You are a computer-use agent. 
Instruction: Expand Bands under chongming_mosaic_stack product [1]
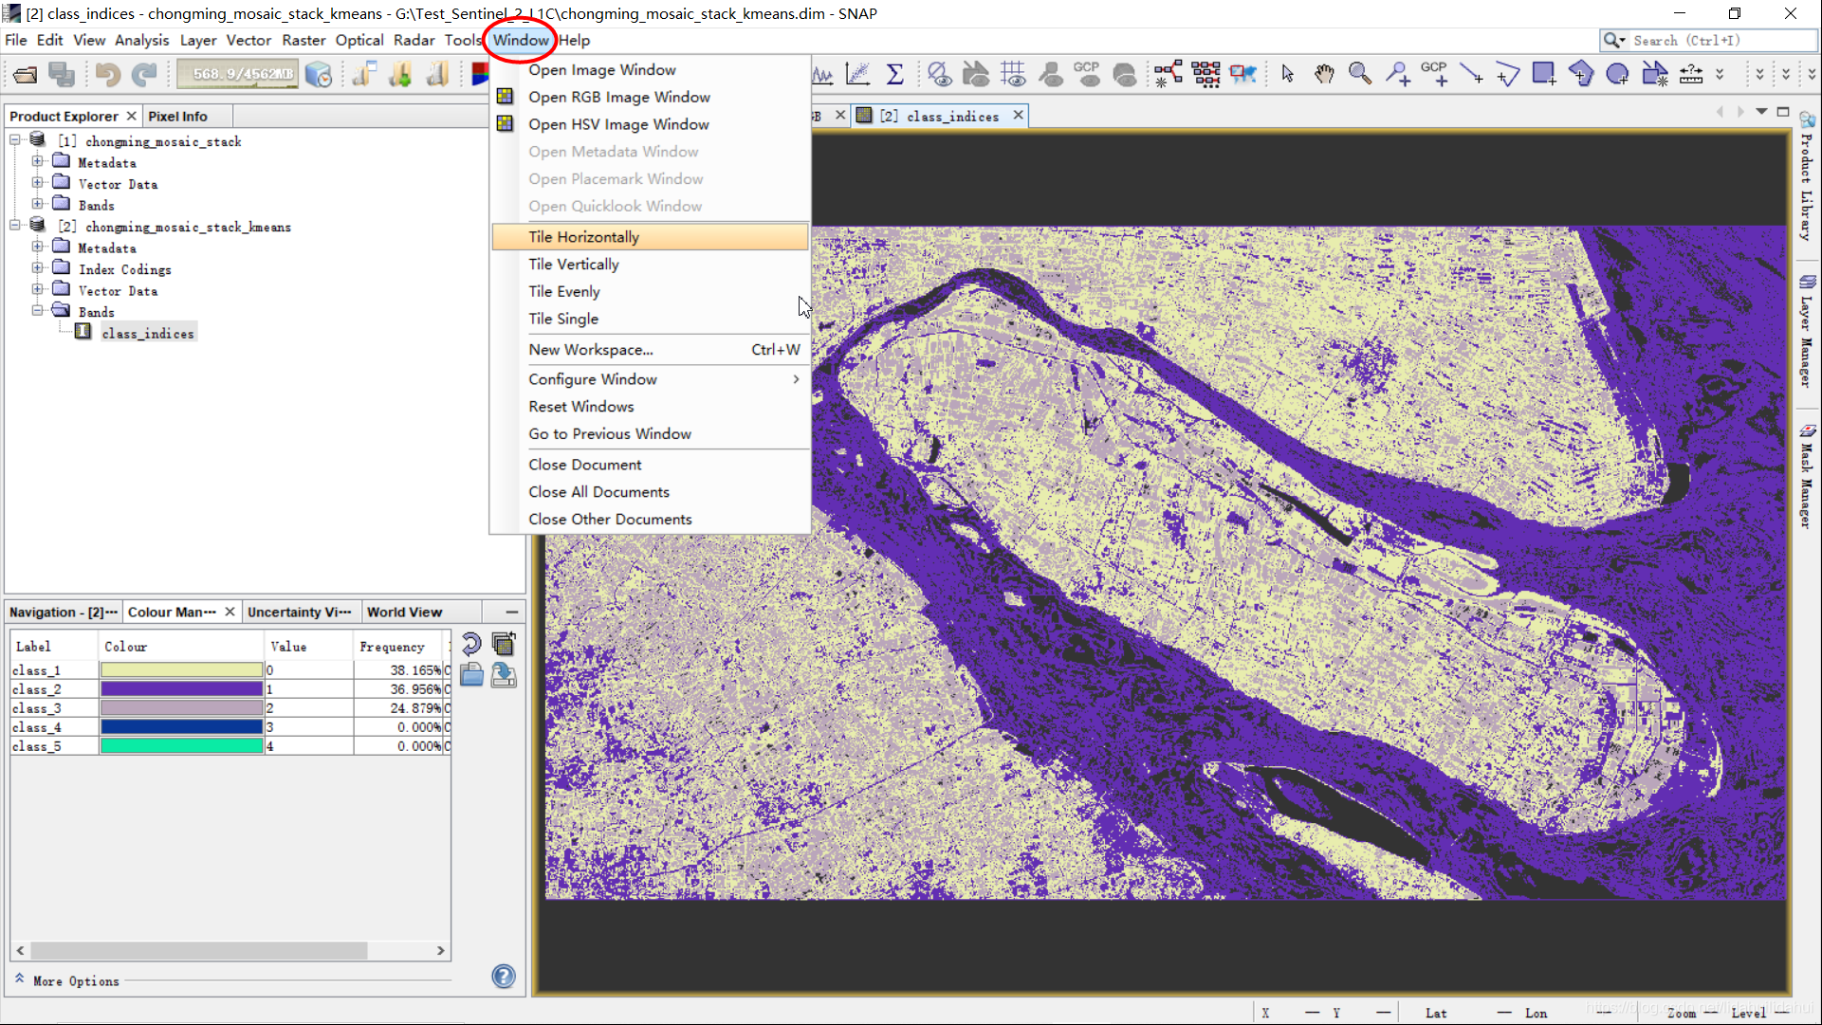tap(37, 205)
